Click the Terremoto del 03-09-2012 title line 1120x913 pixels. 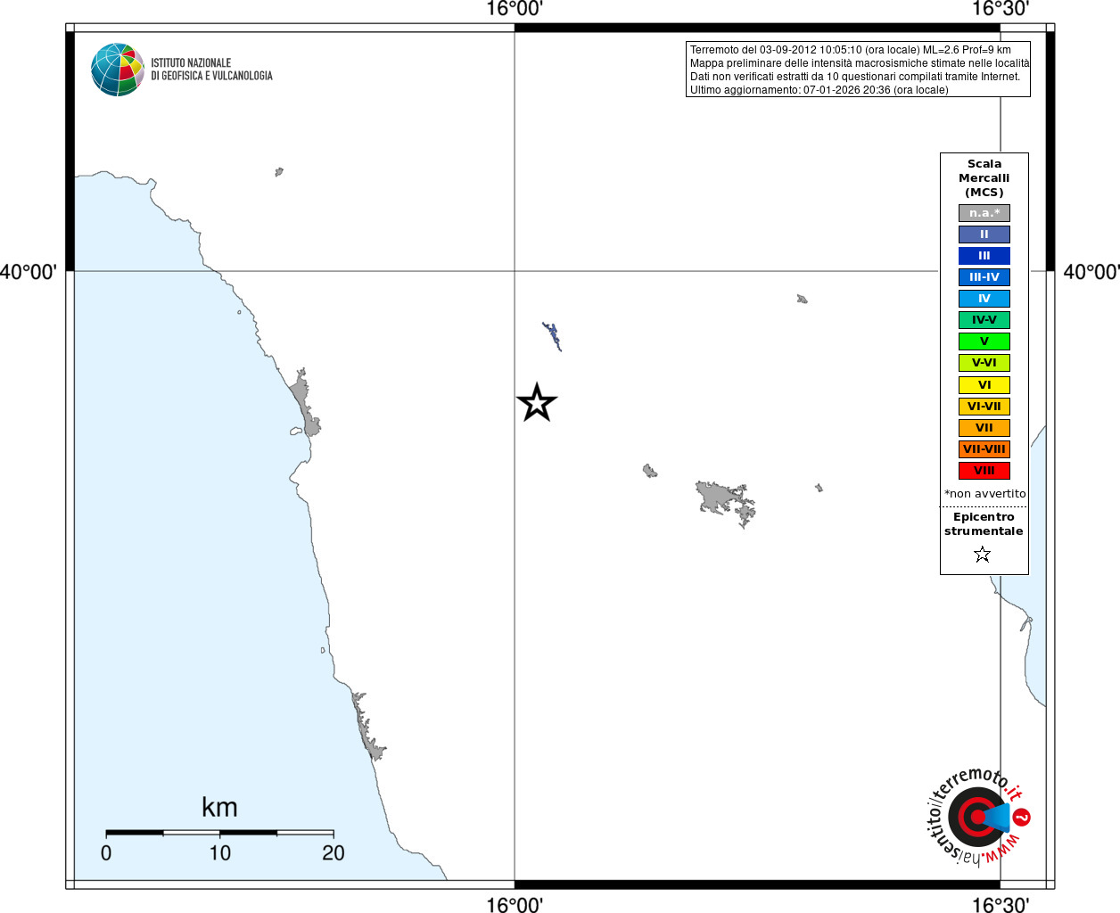(850, 50)
